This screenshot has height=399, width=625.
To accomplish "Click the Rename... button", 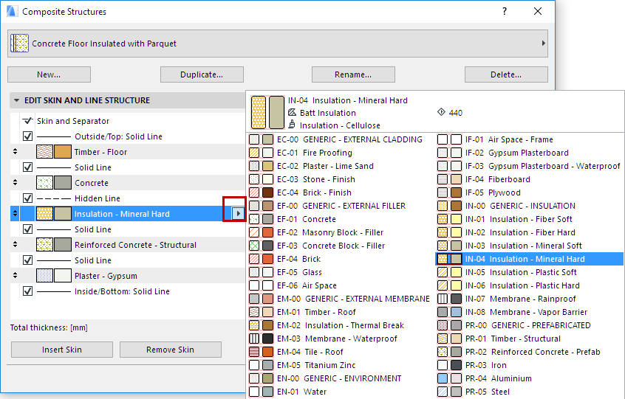I will coord(353,74).
